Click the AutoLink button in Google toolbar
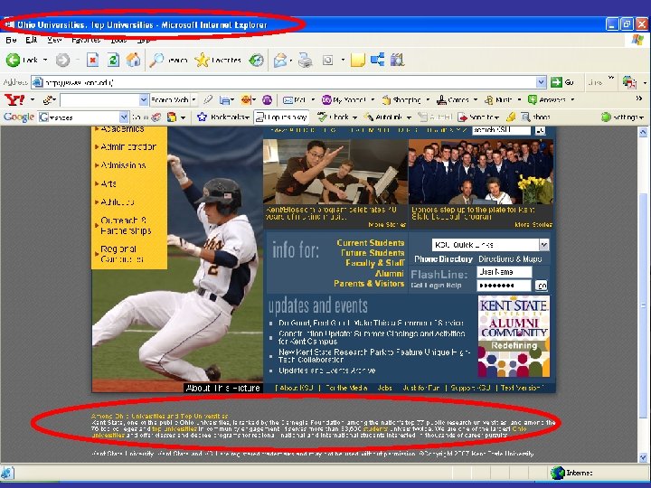The height and width of the screenshot is (488, 651). coord(382,117)
